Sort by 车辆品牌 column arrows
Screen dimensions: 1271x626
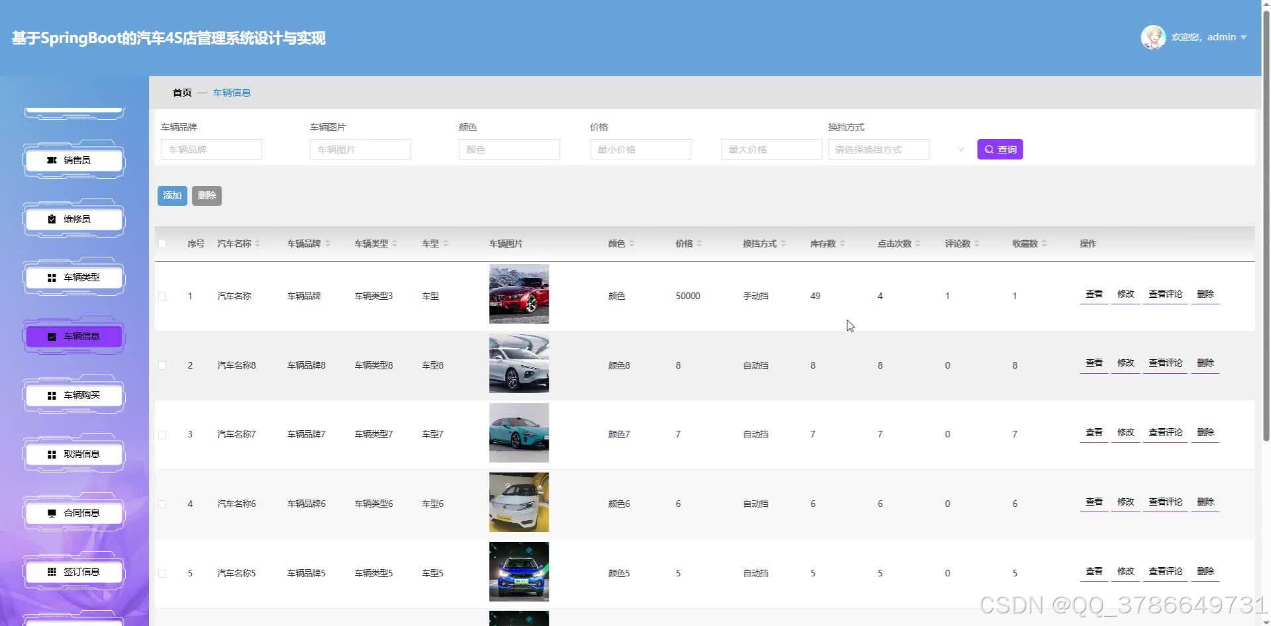(328, 244)
